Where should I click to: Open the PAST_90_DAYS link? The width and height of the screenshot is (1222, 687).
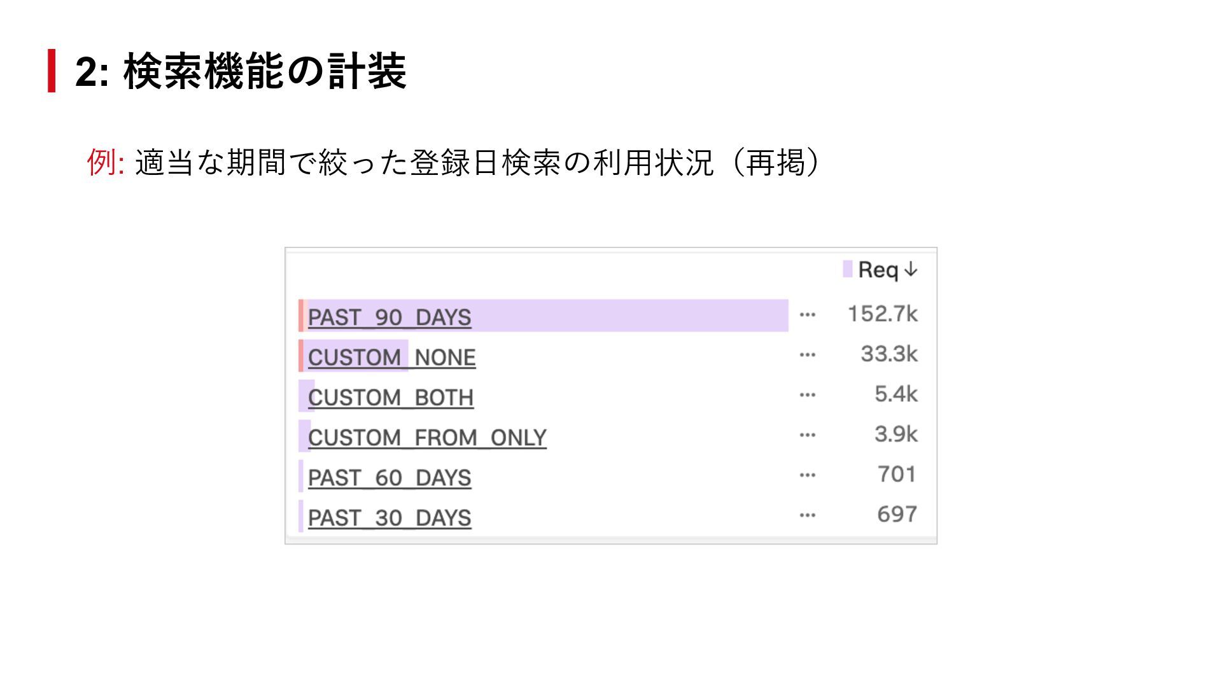coord(389,317)
